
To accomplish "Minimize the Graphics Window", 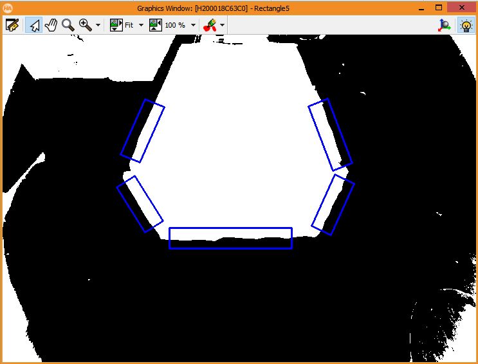I will click(x=421, y=8).
